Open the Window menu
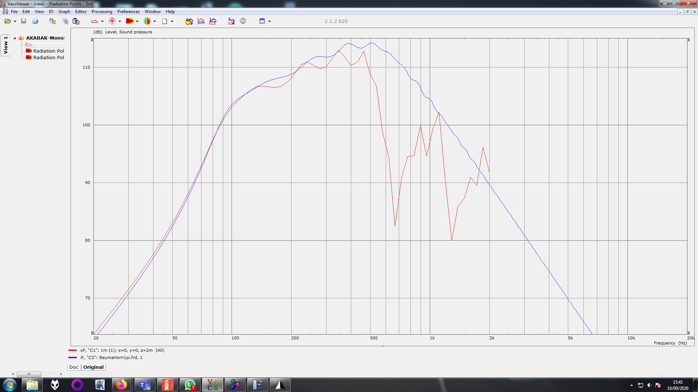 [153, 12]
